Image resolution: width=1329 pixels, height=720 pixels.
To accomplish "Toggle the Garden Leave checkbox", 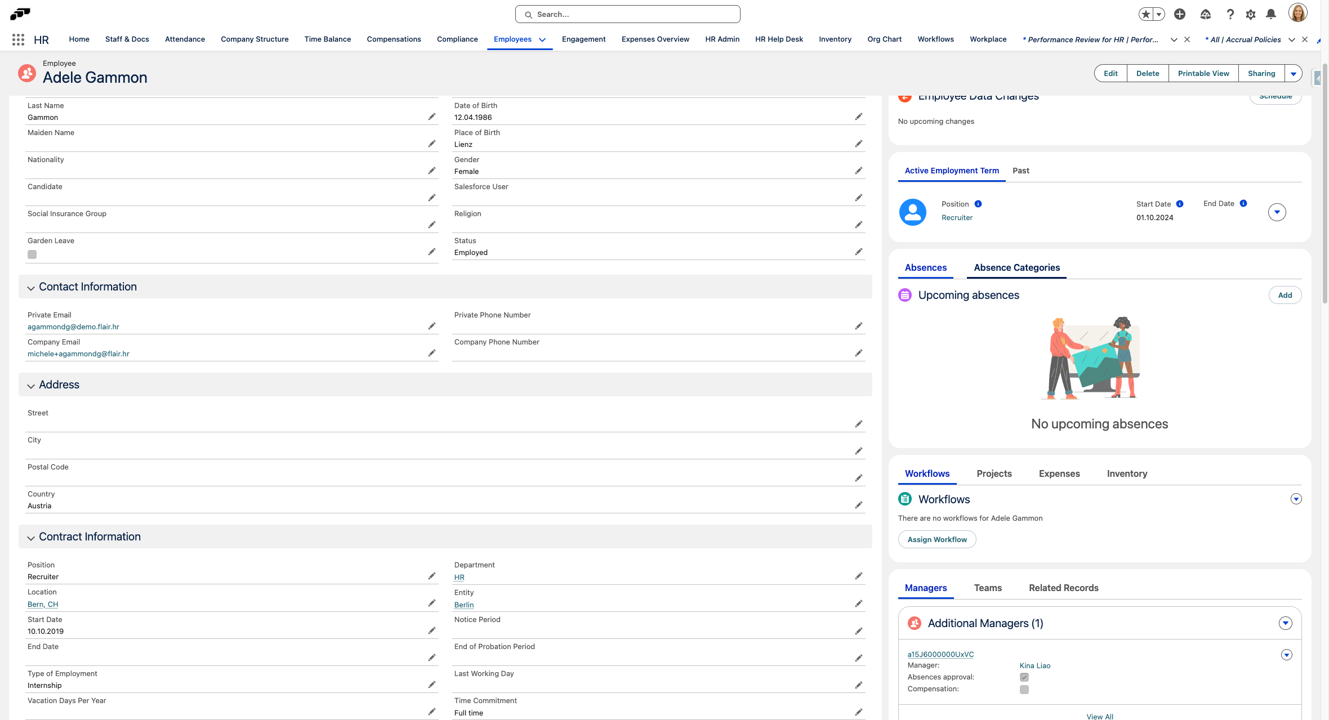I will click(x=32, y=254).
